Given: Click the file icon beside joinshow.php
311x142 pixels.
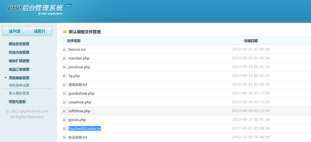Looking at the screenshot, I should 65,67.
